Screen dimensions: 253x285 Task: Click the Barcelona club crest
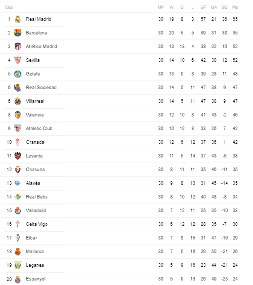(x=18, y=33)
